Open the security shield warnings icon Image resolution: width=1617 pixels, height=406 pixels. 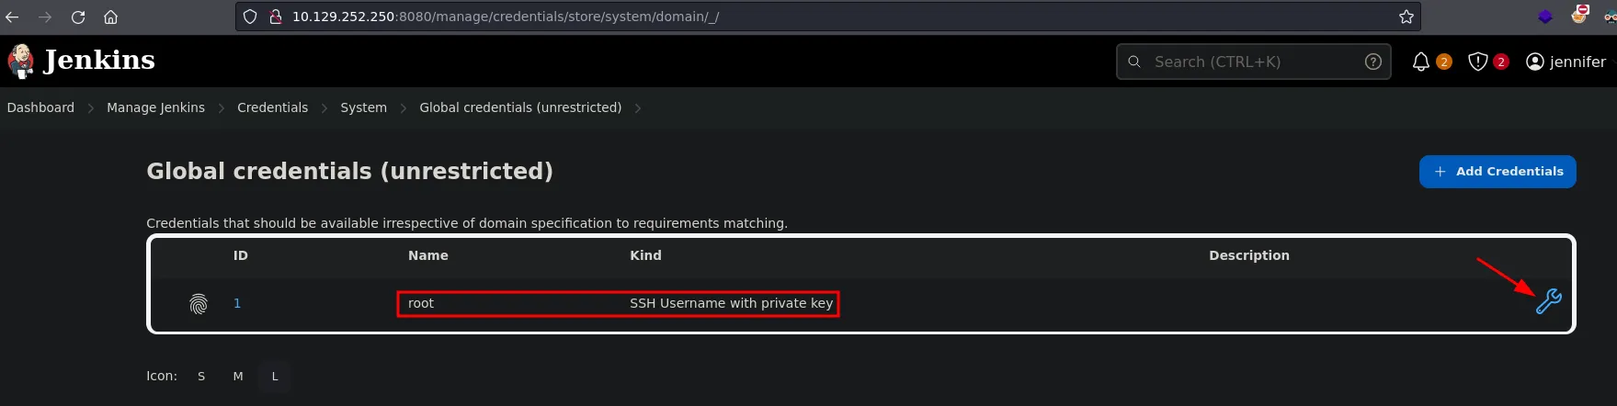[x=1477, y=62]
